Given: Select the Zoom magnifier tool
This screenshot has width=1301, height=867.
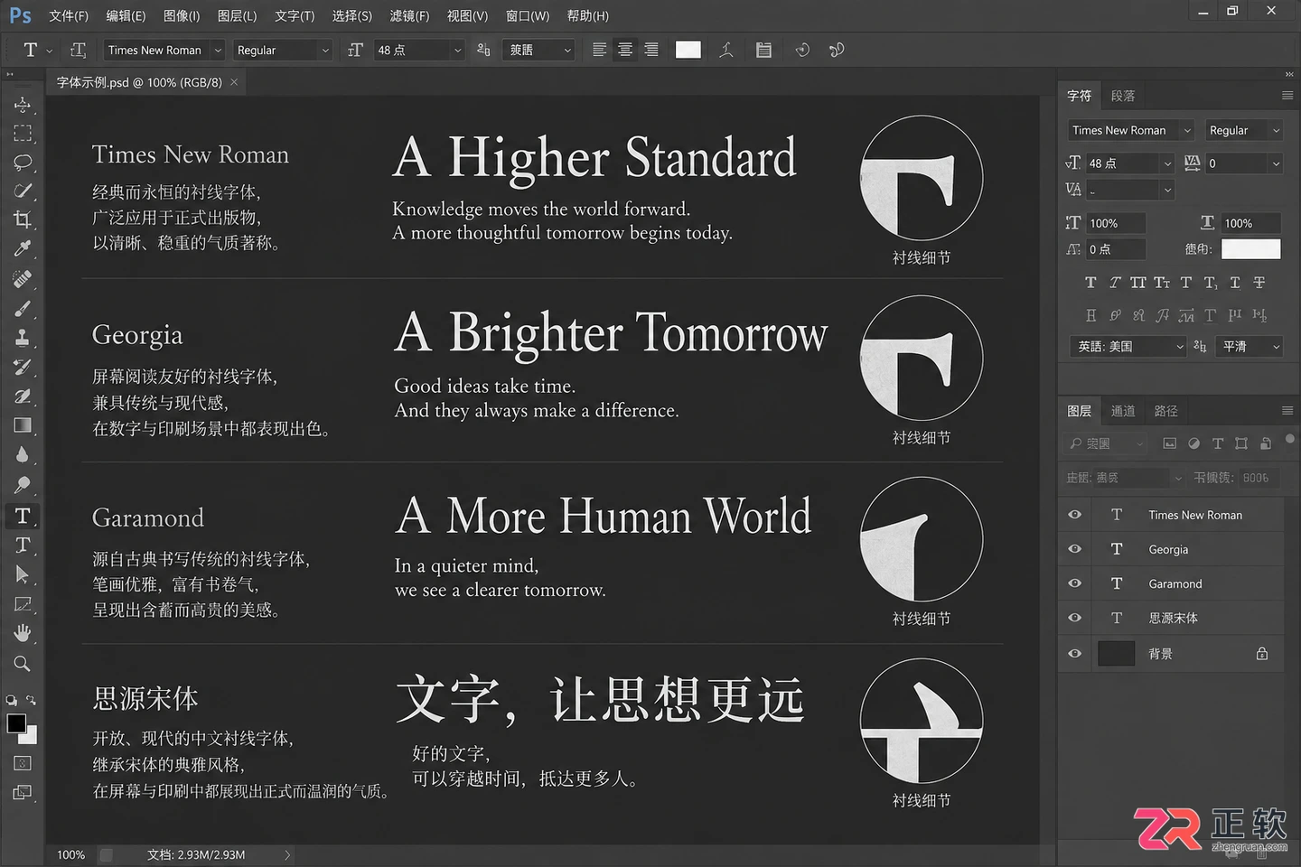Looking at the screenshot, I should (23, 664).
